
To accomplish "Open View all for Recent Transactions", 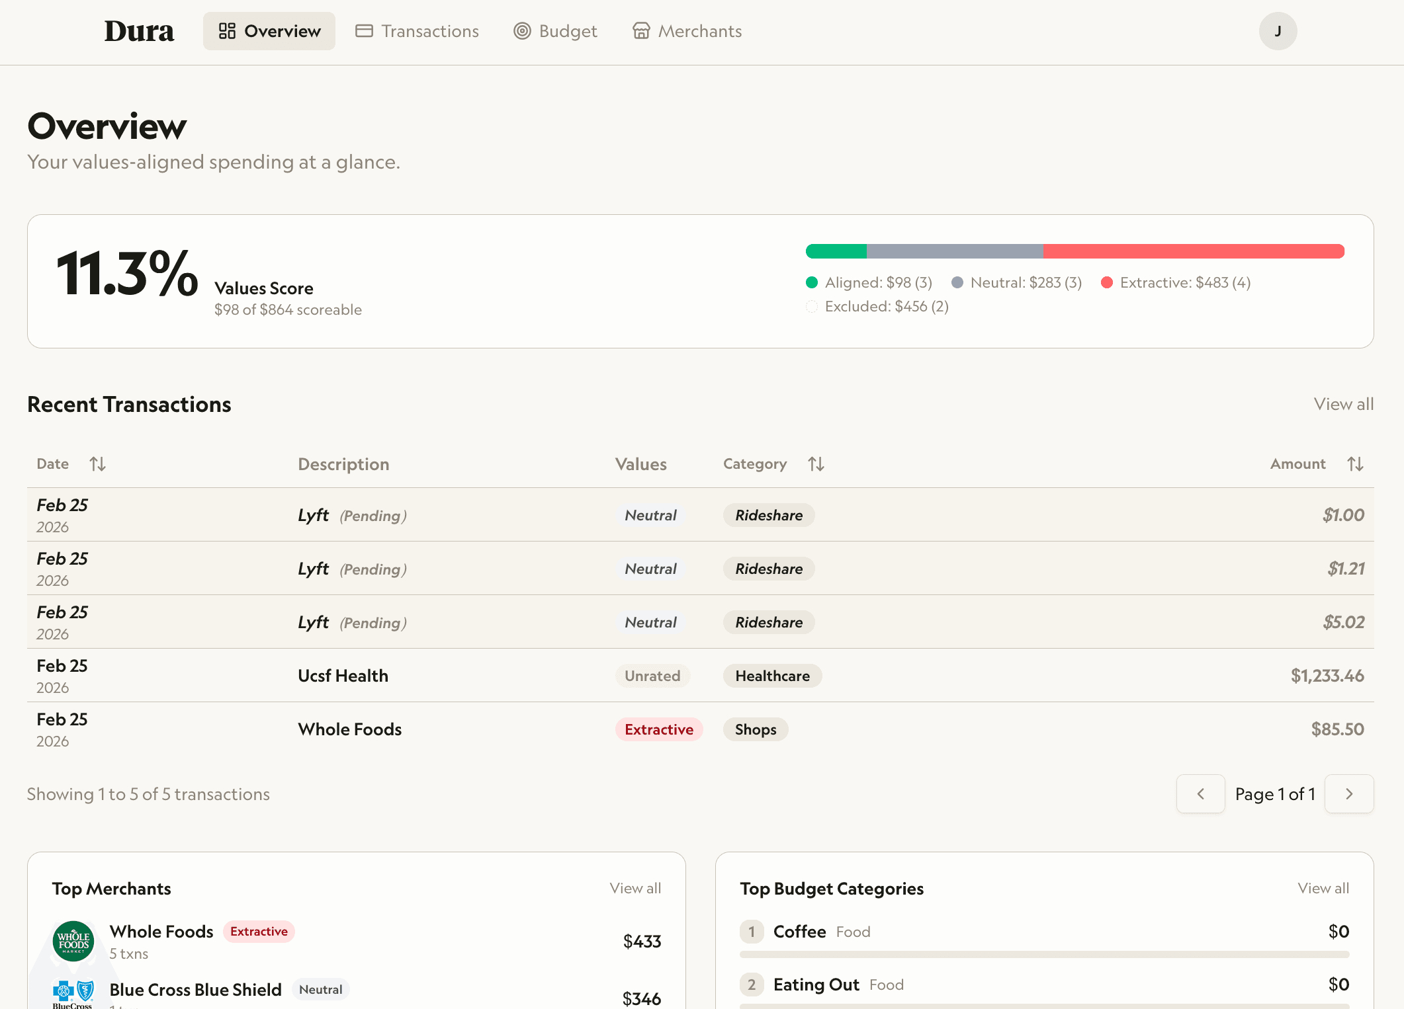I will point(1343,404).
